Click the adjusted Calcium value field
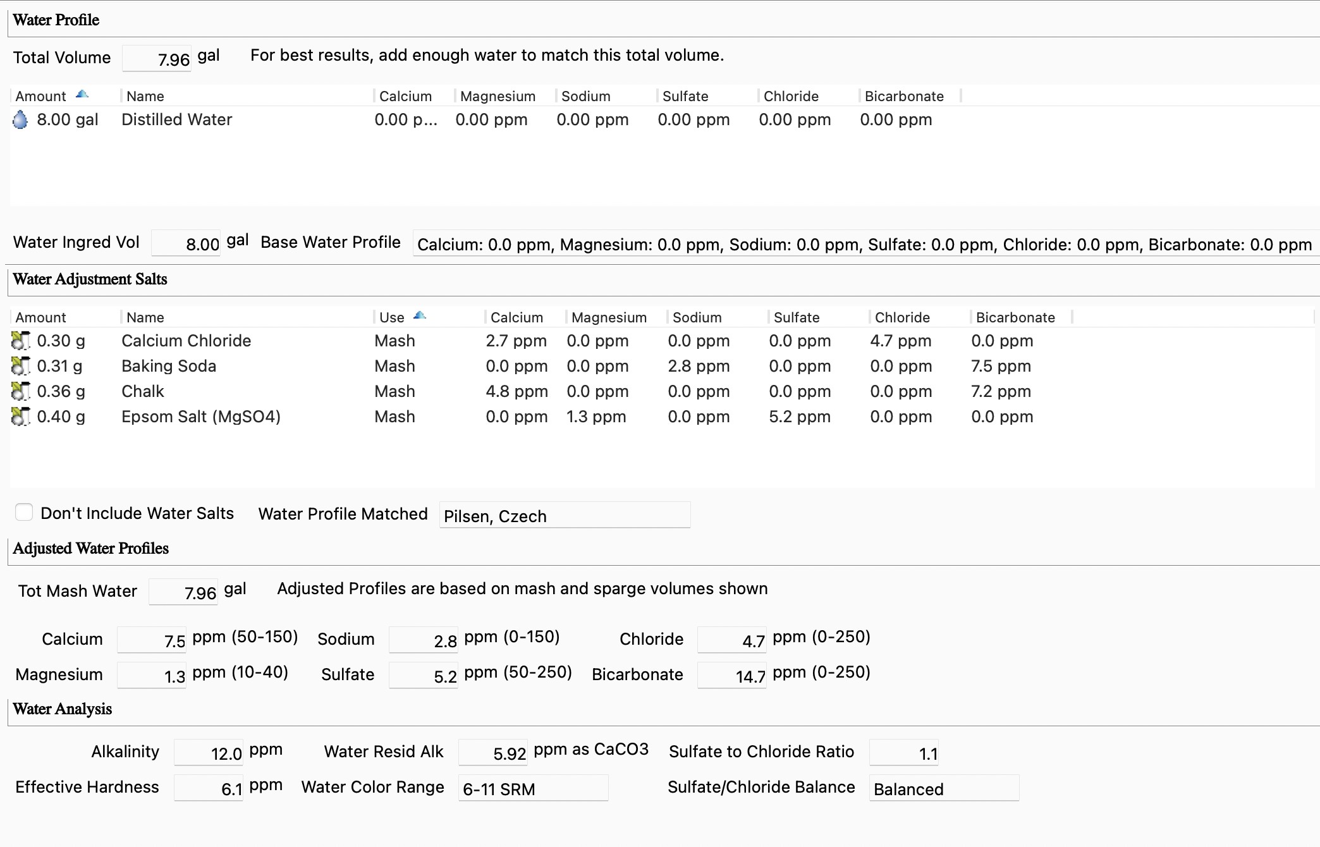This screenshot has width=1320, height=847. point(152,640)
